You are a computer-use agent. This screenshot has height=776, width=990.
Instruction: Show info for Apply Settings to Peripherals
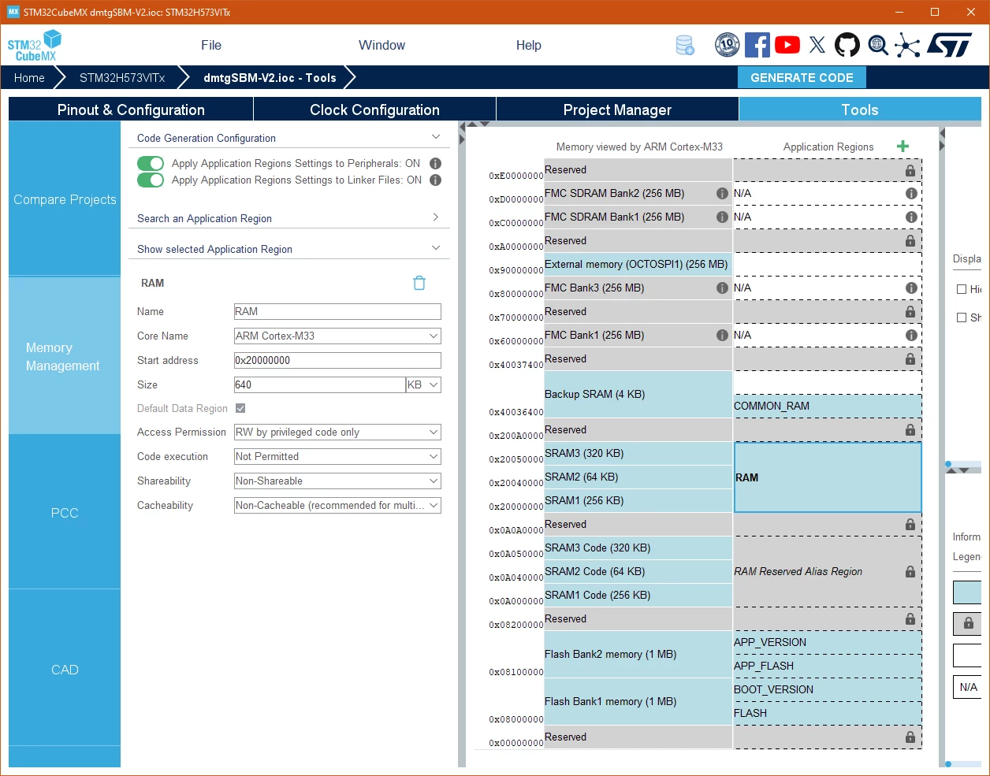pyautogui.click(x=435, y=163)
